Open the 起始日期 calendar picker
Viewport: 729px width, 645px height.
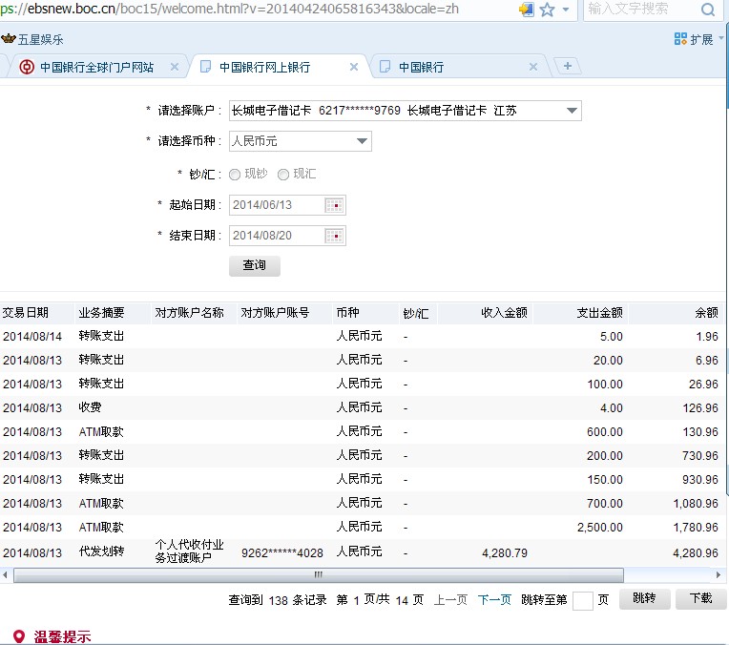coord(334,205)
